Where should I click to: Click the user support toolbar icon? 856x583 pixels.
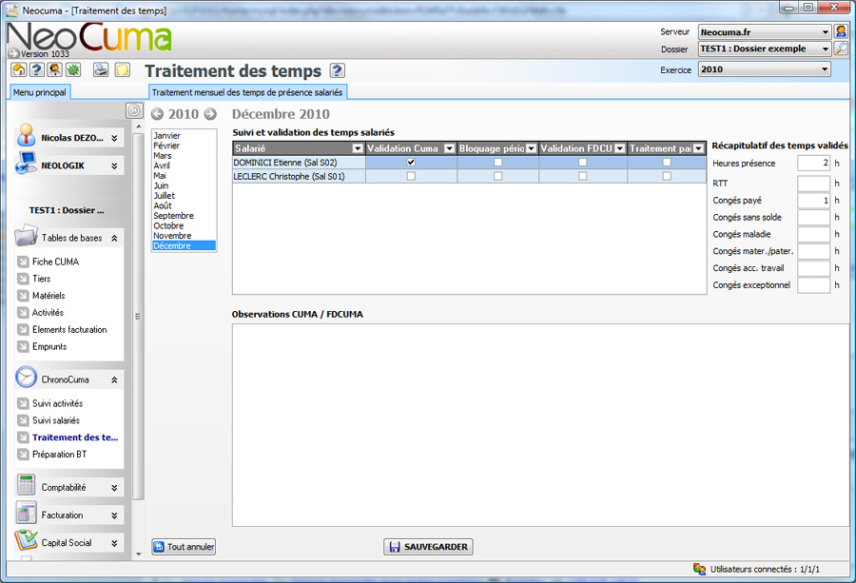click(54, 69)
